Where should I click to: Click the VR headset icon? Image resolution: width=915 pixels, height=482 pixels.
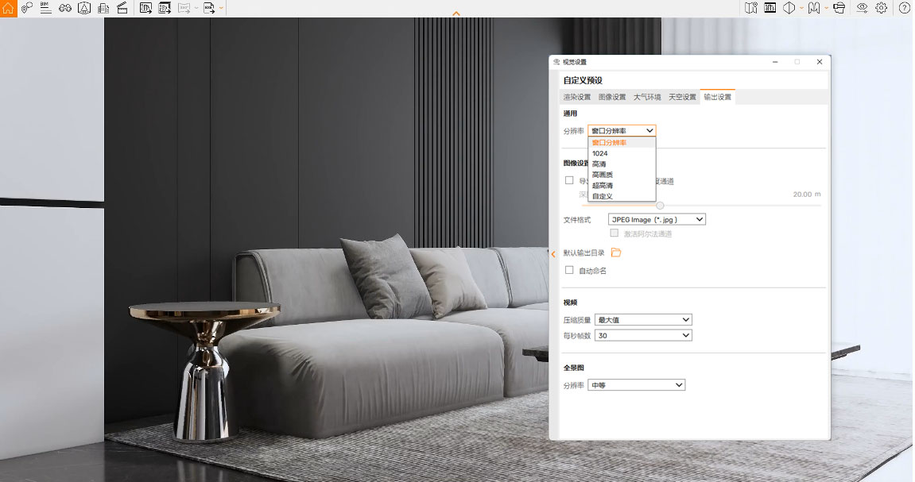click(839, 8)
